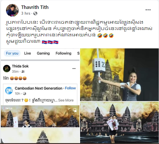Screen dimensions: 159x144
Task: Click the public globe audience icon
Action: (35, 13)
